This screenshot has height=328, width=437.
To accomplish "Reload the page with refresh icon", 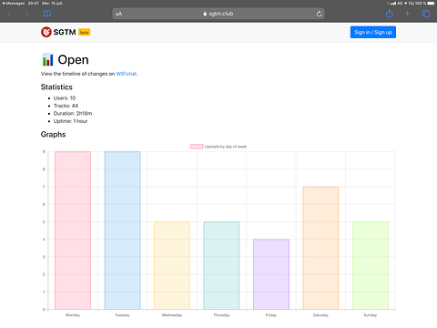I will [319, 14].
